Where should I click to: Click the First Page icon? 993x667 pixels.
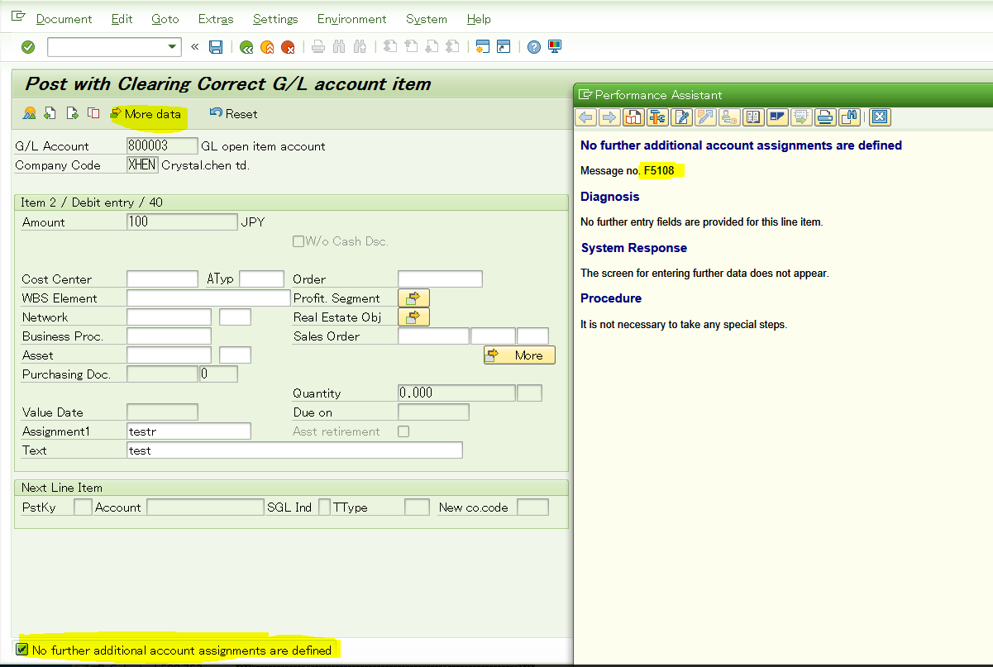[390, 47]
